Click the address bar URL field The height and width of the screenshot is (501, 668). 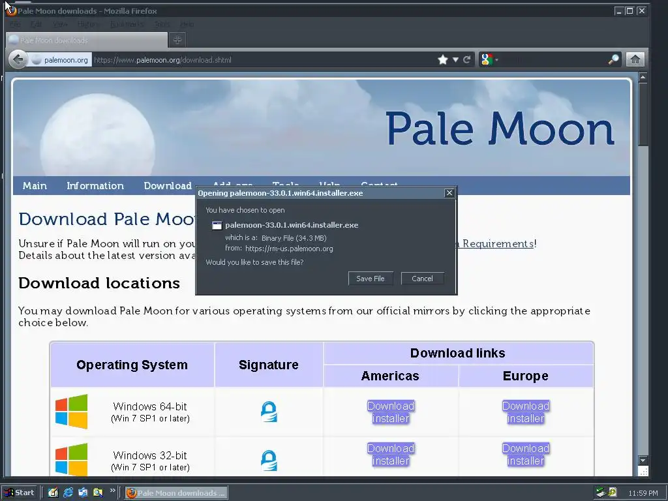click(x=264, y=60)
